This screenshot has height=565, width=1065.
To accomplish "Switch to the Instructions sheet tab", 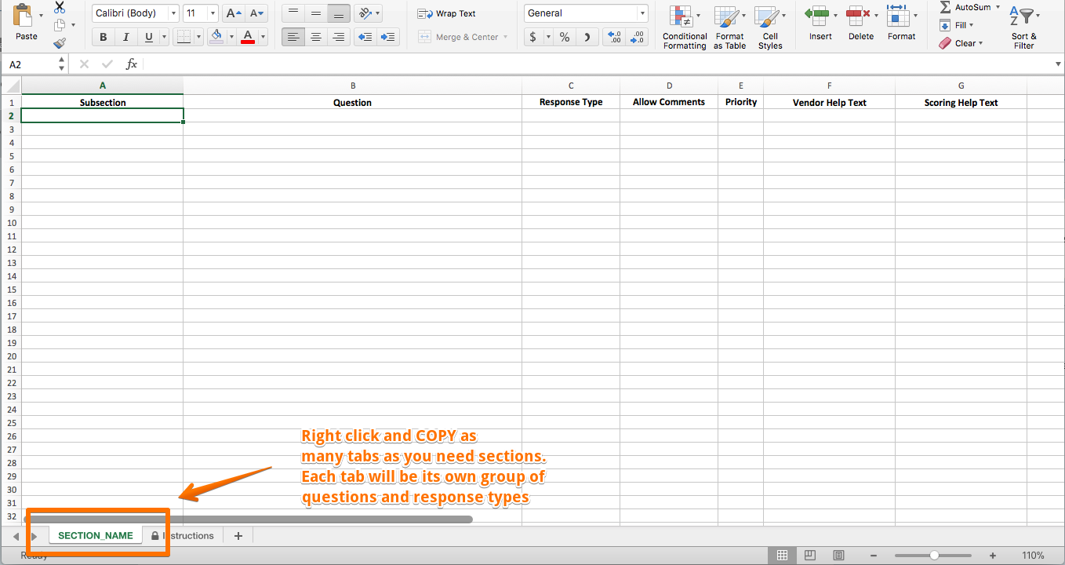I will pyautogui.click(x=187, y=535).
